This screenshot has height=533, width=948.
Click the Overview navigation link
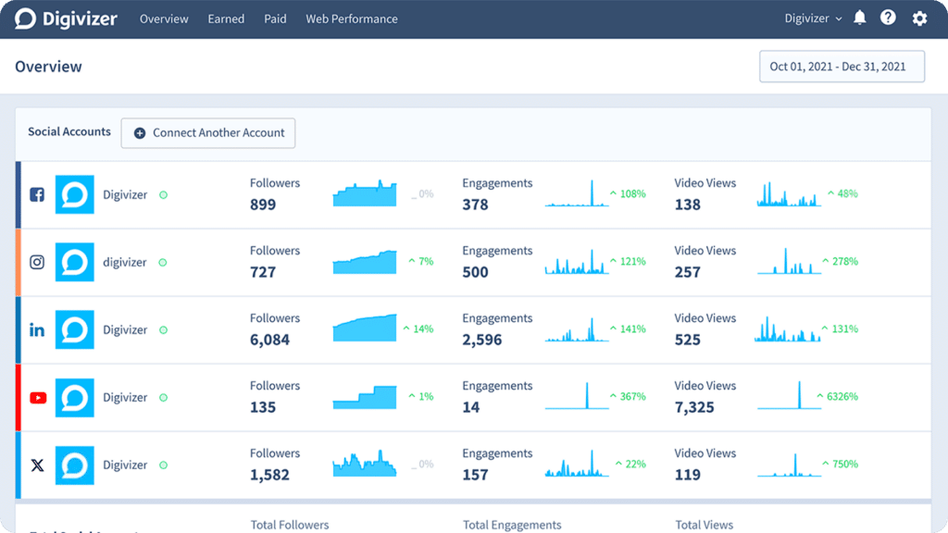pos(164,19)
